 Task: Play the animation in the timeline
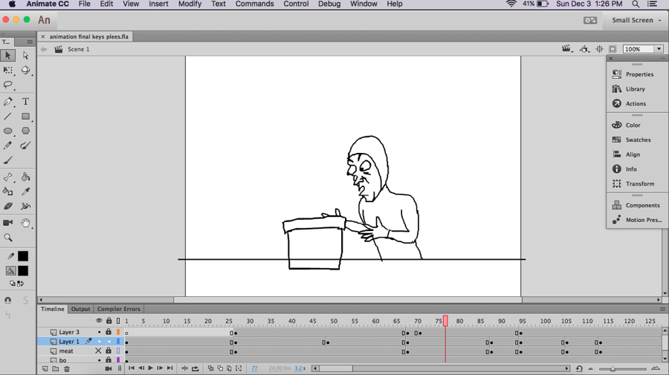coord(151,368)
